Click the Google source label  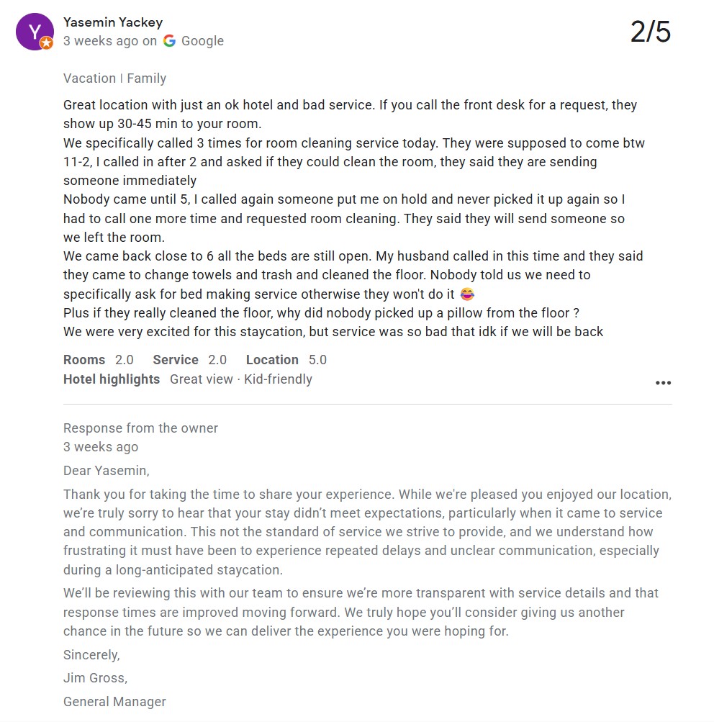pos(202,41)
